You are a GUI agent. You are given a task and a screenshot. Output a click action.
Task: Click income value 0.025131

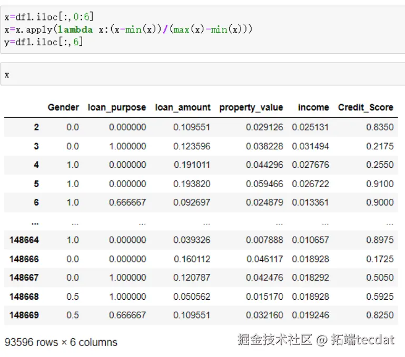pyautogui.click(x=311, y=127)
